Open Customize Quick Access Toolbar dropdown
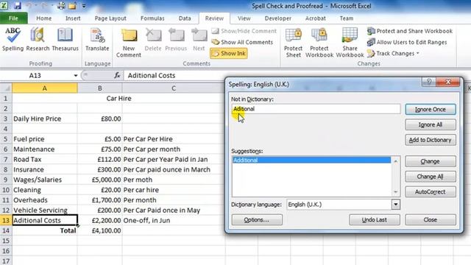Image resolution: width=471 pixels, height=265 pixels. click(84, 6)
